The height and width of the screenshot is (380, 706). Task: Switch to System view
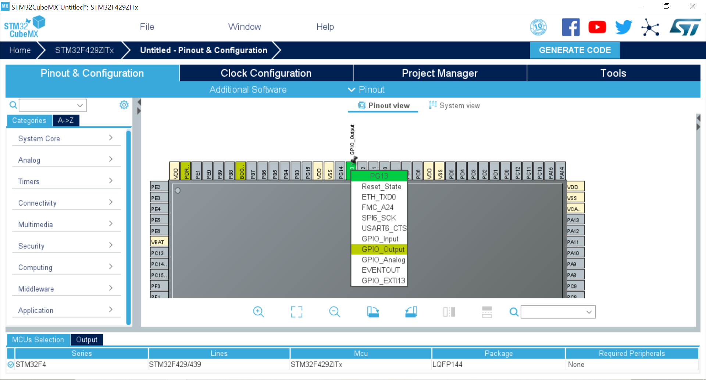454,106
